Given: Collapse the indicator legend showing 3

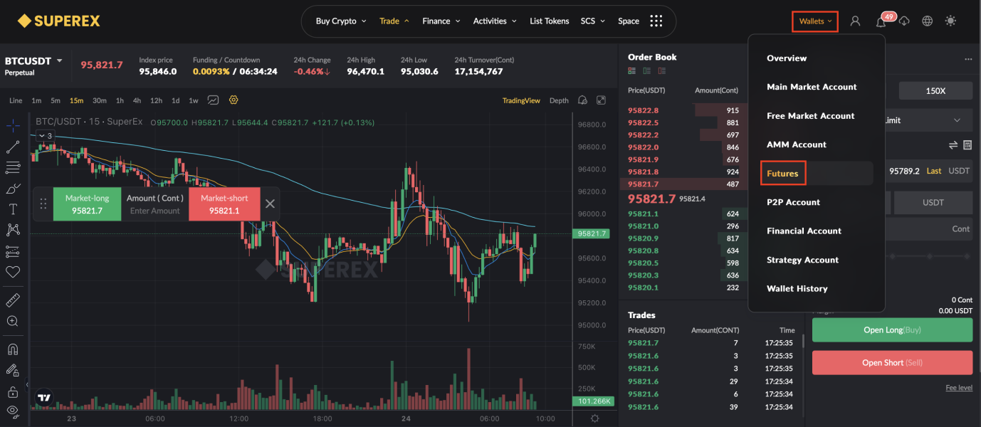Looking at the screenshot, I should (x=46, y=135).
